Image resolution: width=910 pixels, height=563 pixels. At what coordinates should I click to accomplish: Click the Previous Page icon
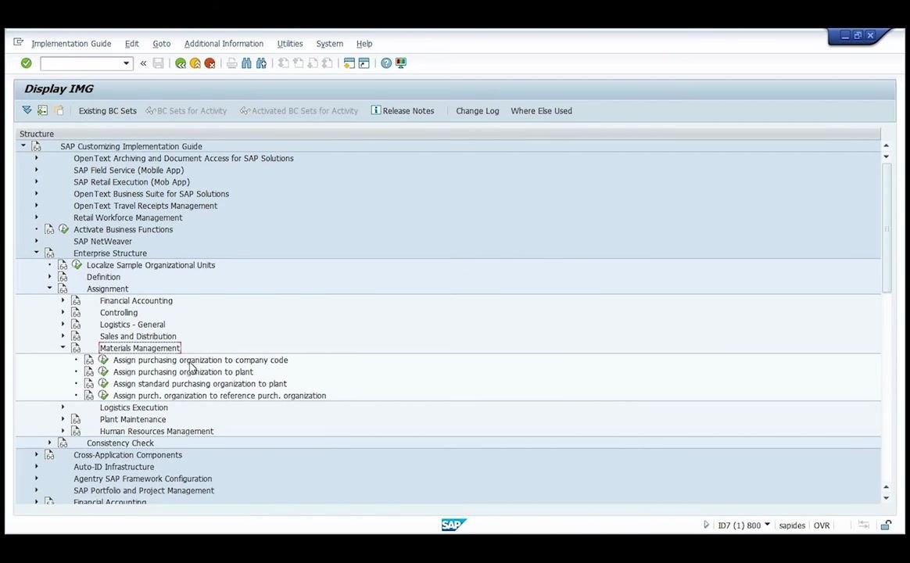coord(299,63)
